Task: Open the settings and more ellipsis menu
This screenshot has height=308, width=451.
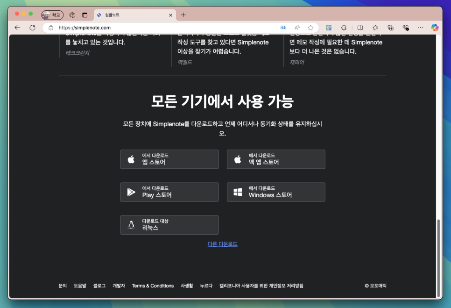Action: point(421,28)
